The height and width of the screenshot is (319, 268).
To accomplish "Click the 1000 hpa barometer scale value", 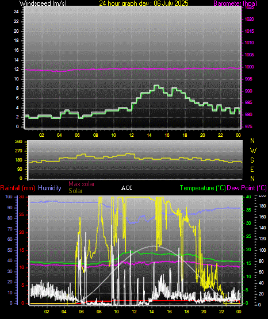I will coord(249,67).
